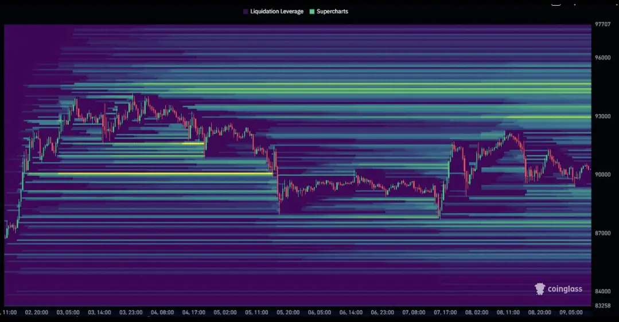Screen dimensions: 619x322
Task: Click the "08, 20:00" time axis label
Action: [540, 312]
